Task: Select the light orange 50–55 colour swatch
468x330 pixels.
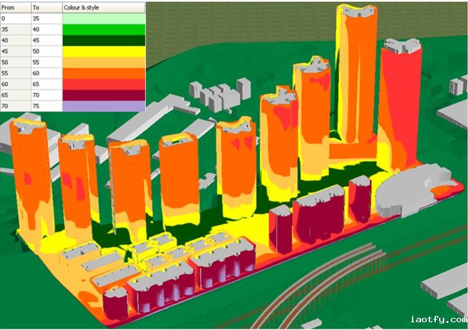Action: point(103,60)
